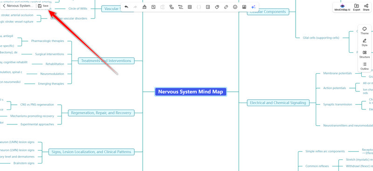
Task: Click the 'Brainstem signs' subtopic
Action: tap(24, 163)
